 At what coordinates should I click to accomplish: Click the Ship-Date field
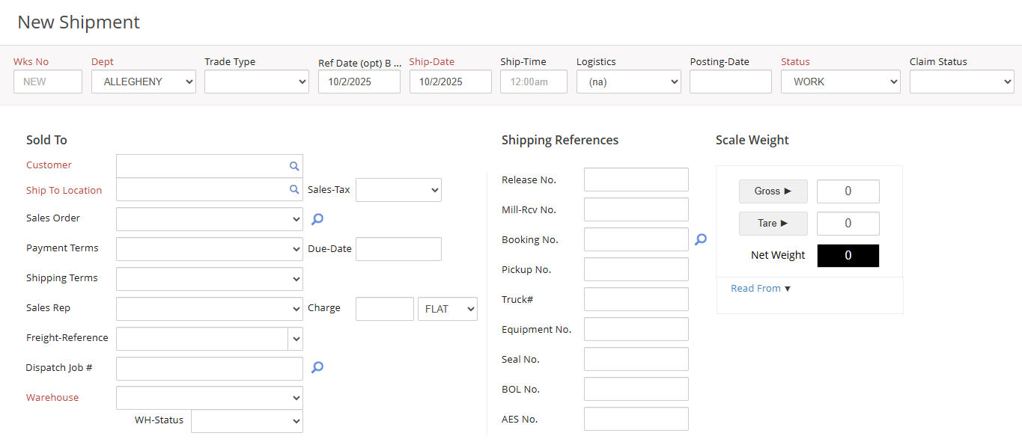(x=450, y=82)
